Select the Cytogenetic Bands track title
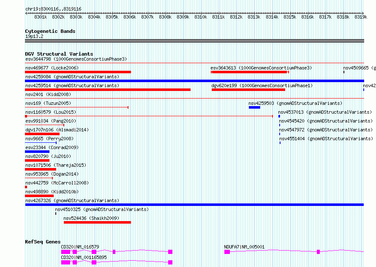376x267 pixels. pos(50,31)
